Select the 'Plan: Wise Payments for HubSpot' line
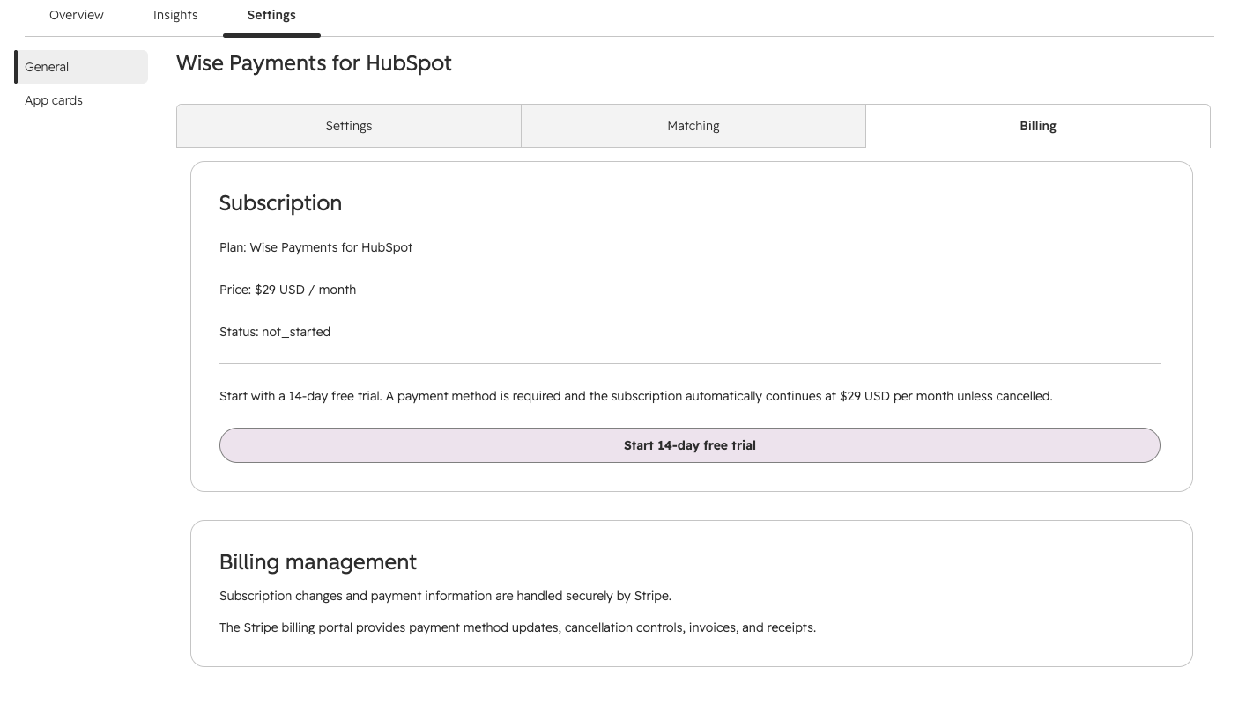This screenshot has height=704, width=1246. click(x=315, y=247)
